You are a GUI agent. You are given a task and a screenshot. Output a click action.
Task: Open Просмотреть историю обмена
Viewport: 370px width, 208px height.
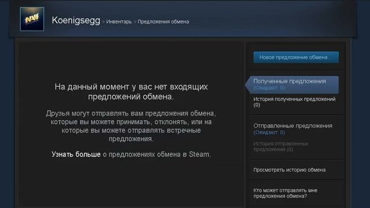(290, 170)
